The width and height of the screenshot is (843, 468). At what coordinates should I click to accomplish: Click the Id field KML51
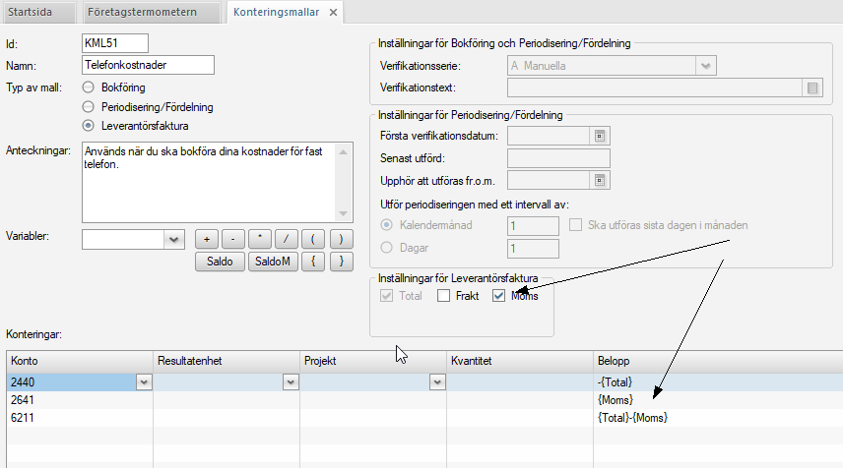click(115, 43)
